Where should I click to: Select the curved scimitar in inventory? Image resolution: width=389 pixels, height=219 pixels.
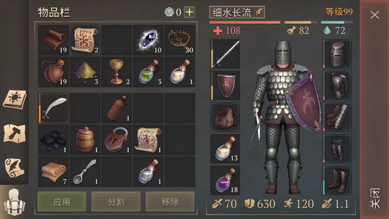[x=53, y=108]
